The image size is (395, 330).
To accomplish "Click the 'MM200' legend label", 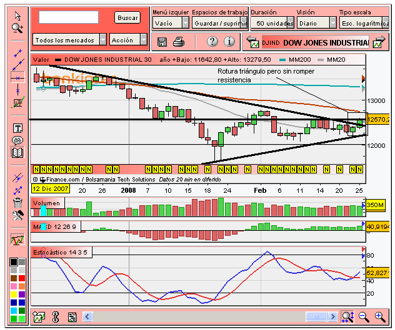I will (299, 60).
